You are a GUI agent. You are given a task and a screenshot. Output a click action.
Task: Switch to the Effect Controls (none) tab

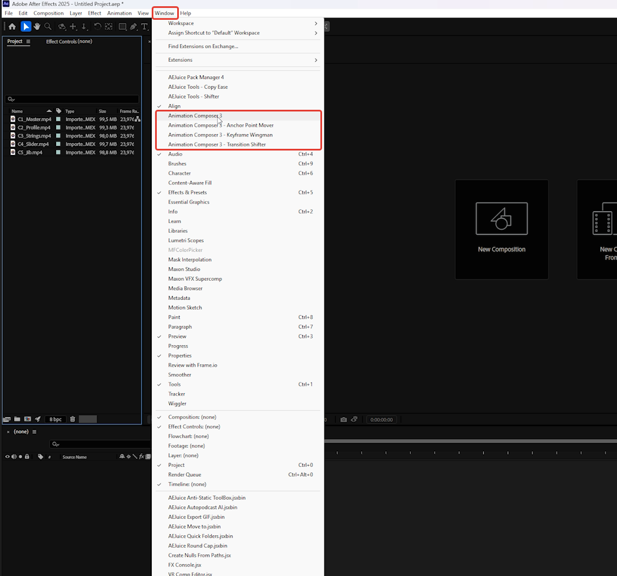(x=69, y=41)
